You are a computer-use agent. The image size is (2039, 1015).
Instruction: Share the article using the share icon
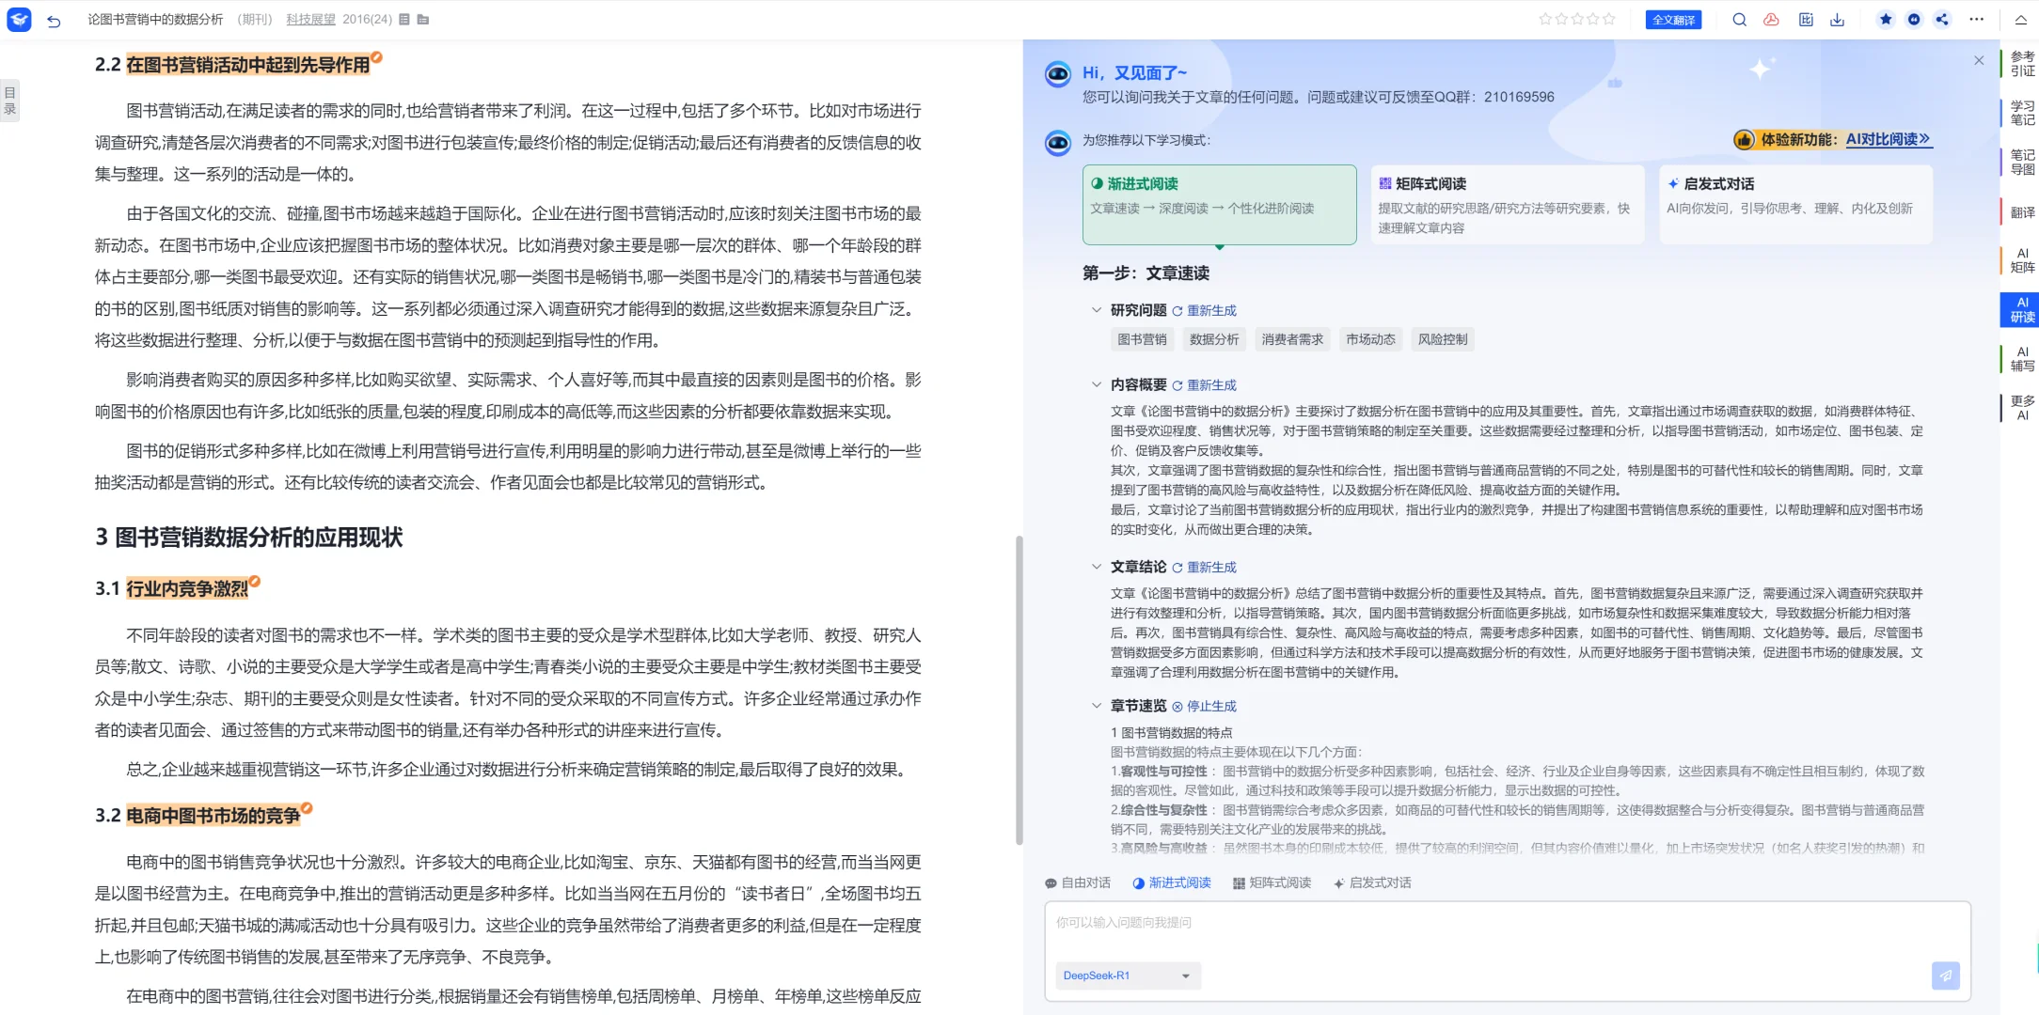tap(1943, 19)
